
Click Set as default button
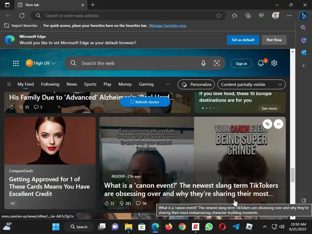point(243,40)
